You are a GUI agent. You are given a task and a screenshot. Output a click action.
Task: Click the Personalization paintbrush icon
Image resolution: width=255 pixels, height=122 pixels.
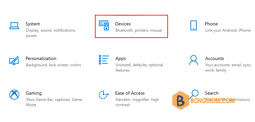click(14, 61)
